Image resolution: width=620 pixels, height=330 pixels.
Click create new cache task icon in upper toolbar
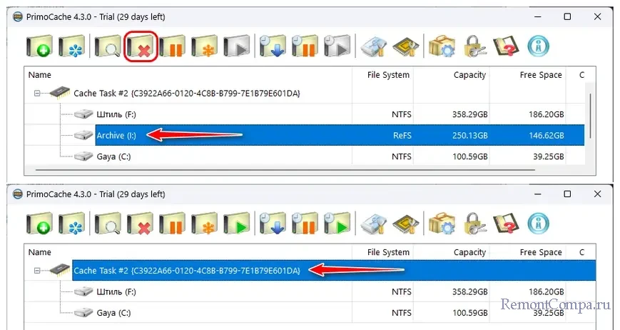click(x=39, y=47)
